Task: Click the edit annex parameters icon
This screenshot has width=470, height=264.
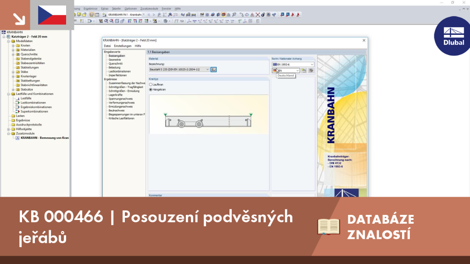Action: tap(311, 71)
